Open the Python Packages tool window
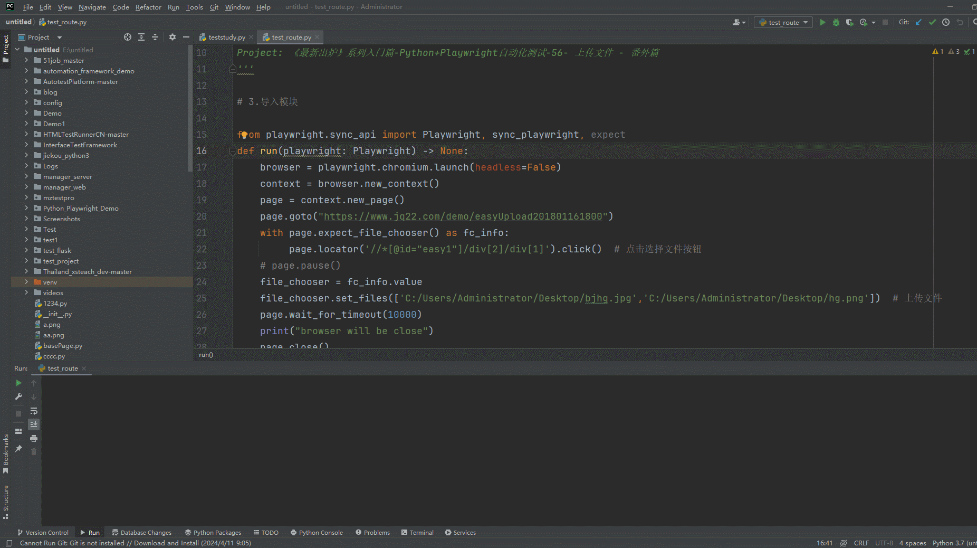Image resolution: width=977 pixels, height=548 pixels. click(213, 533)
